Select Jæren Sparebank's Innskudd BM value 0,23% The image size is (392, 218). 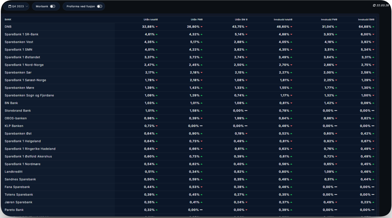point(366,202)
